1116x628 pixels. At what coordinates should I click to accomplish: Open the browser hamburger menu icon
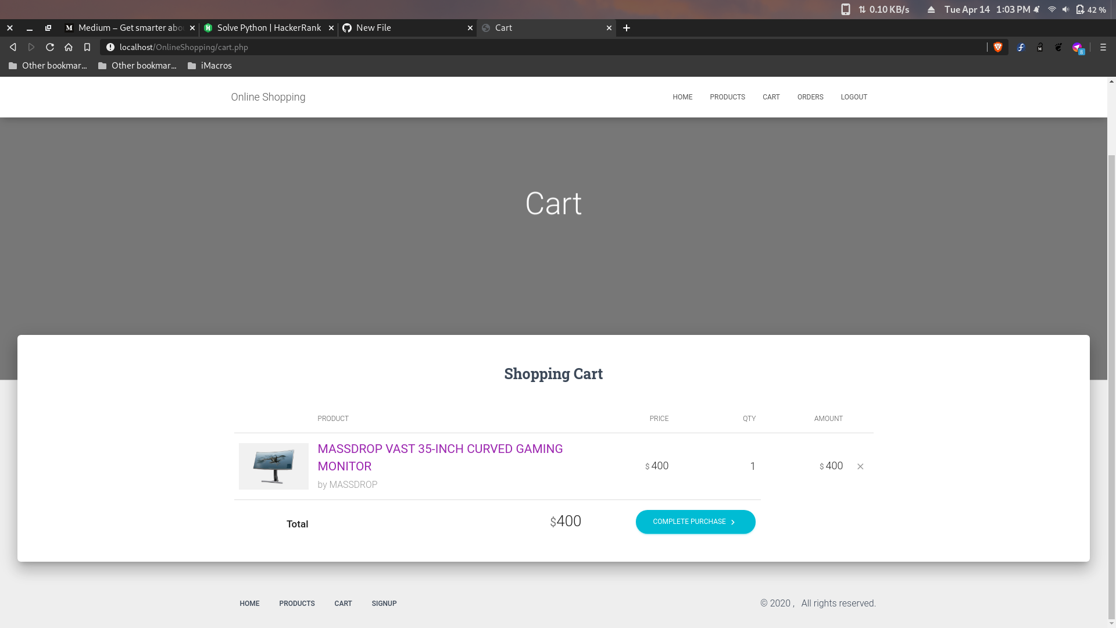coord(1103,47)
